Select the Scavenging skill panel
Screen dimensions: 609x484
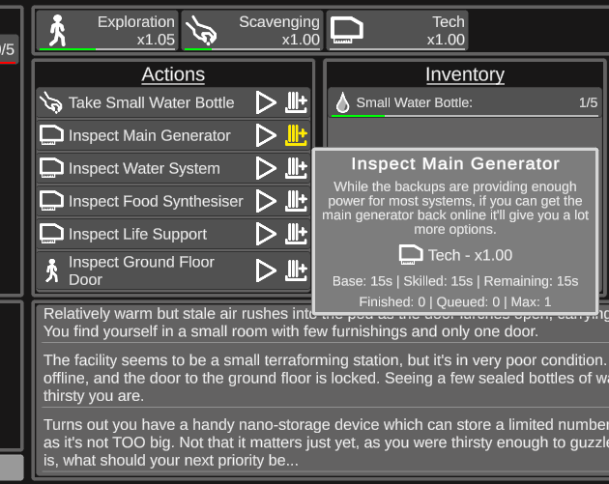point(251,31)
